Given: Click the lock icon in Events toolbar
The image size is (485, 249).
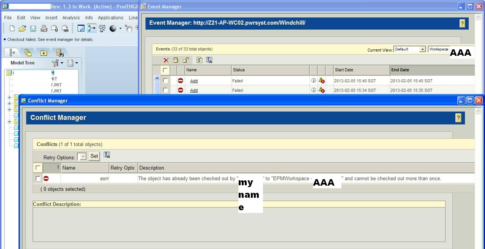Looking at the screenshot, I should [176, 60].
